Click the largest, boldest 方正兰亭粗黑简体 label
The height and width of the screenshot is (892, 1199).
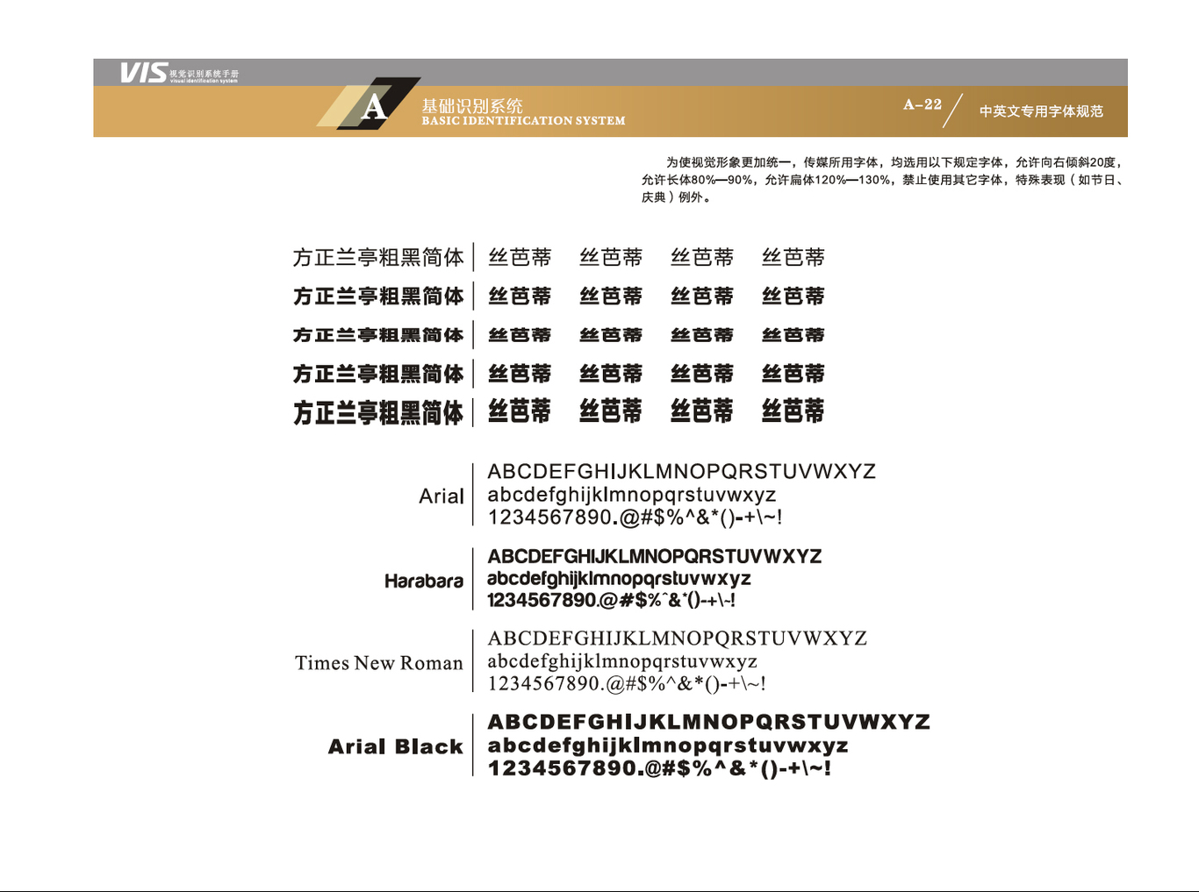[378, 412]
